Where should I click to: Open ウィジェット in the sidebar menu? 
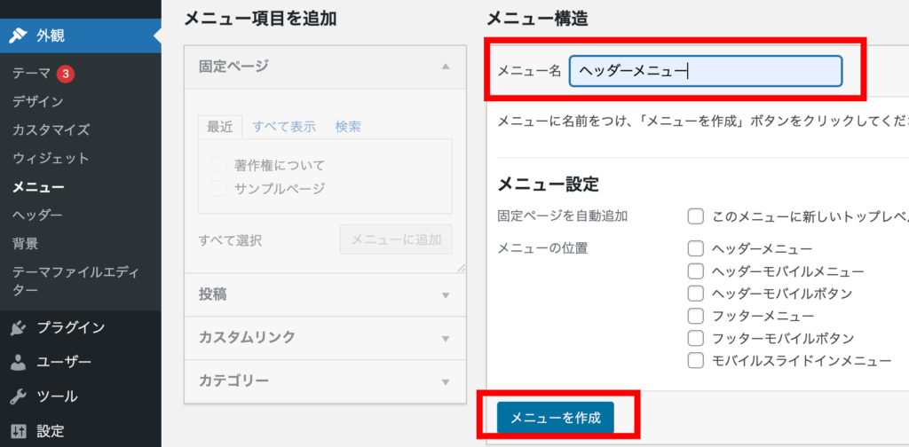(x=51, y=159)
